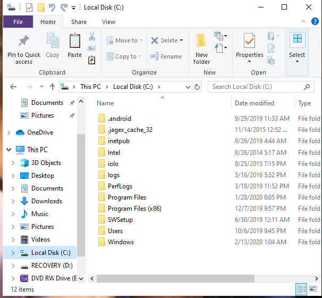Sort by the Date modified column header
Viewport: 322px width, 298px height.
coord(254,103)
